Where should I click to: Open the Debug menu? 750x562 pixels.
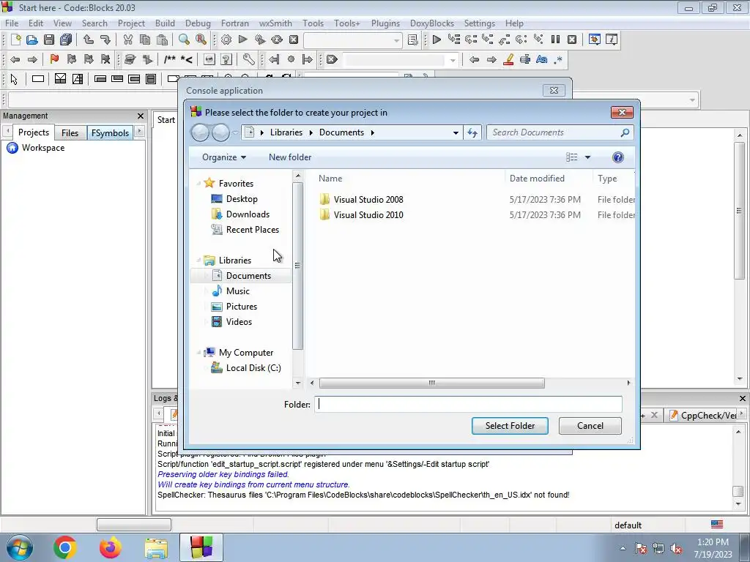click(x=198, y=23)
